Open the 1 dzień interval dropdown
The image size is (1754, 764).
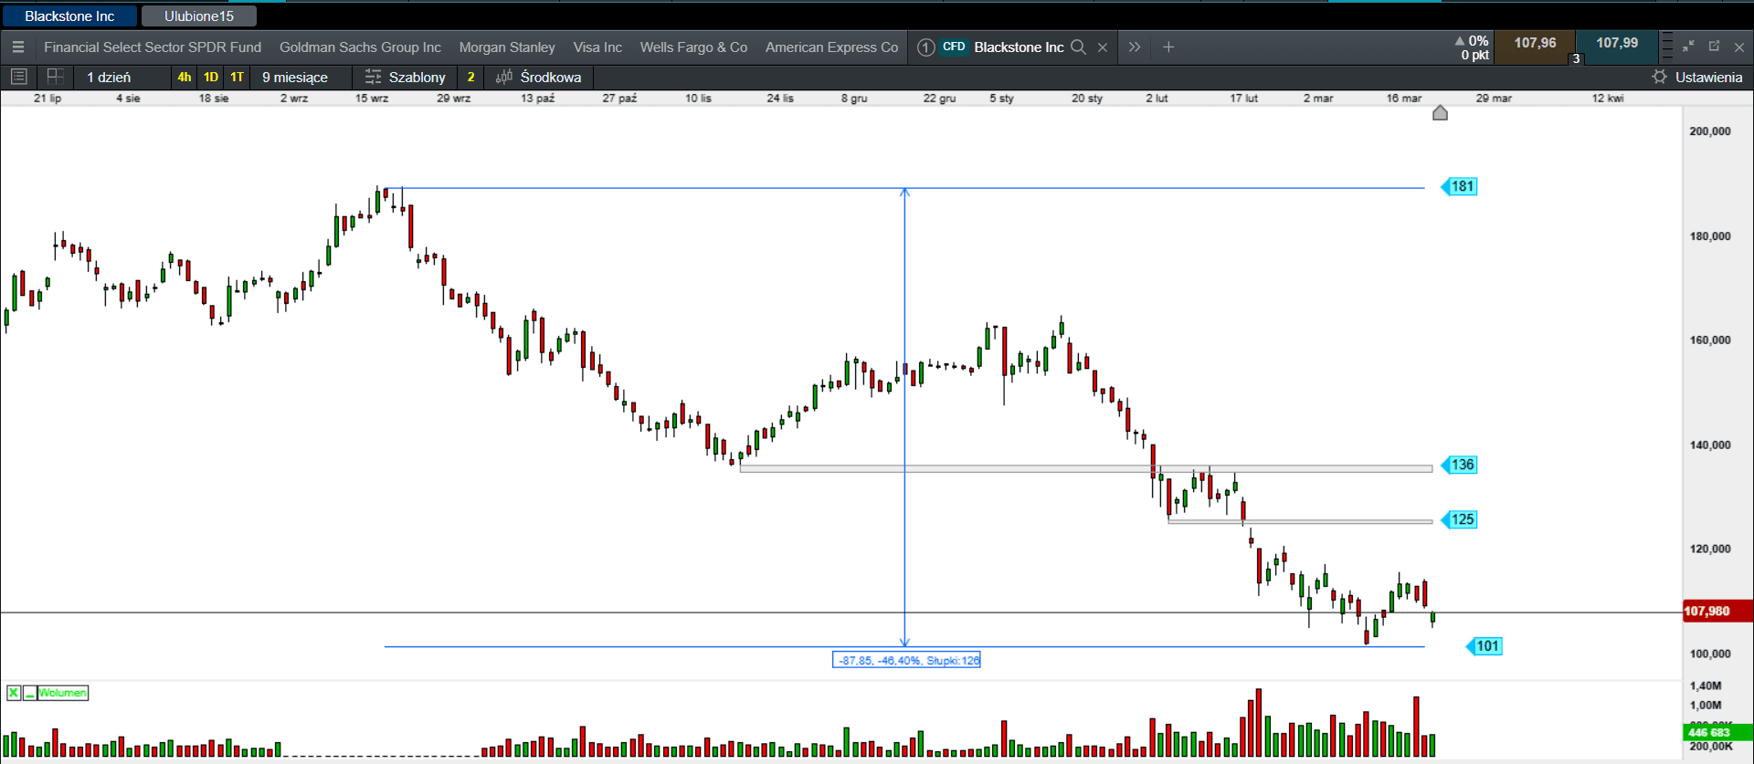click(109, 78)
